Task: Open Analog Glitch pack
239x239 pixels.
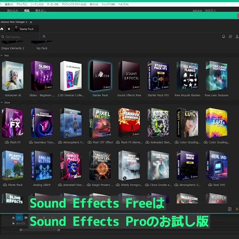Action: [x=42, y=166]
